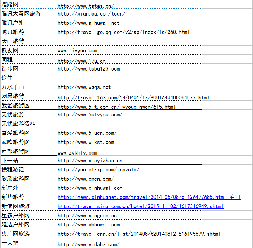
Task: Select the cell with www.zykhly.com
Action: coord(129,151)
